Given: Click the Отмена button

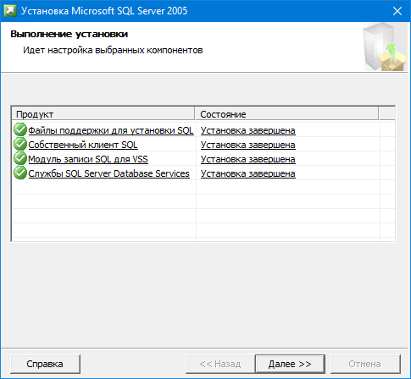Looking at the screenshot, I should click(x=365, y=364).
